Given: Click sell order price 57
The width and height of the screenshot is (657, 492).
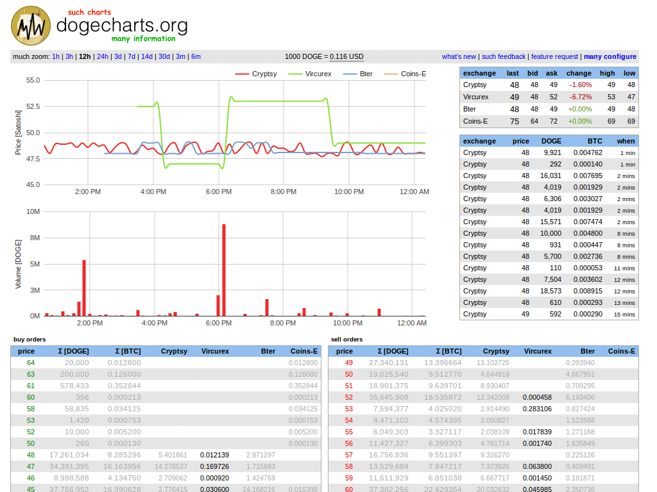Looking at the screenshot, I should (348, 455).
